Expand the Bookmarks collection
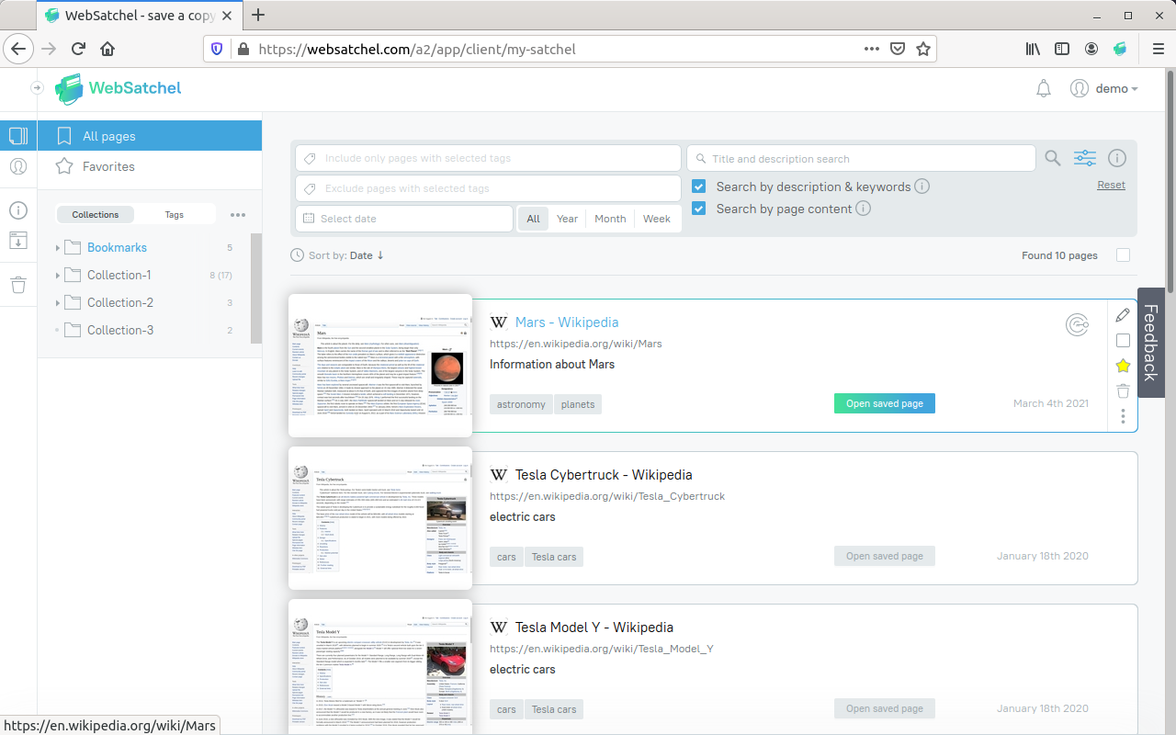 pos(57,248)
